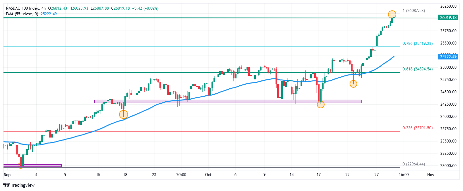
Task: Select the orange circle below Oct 22 candles
Action: (353, 84)
